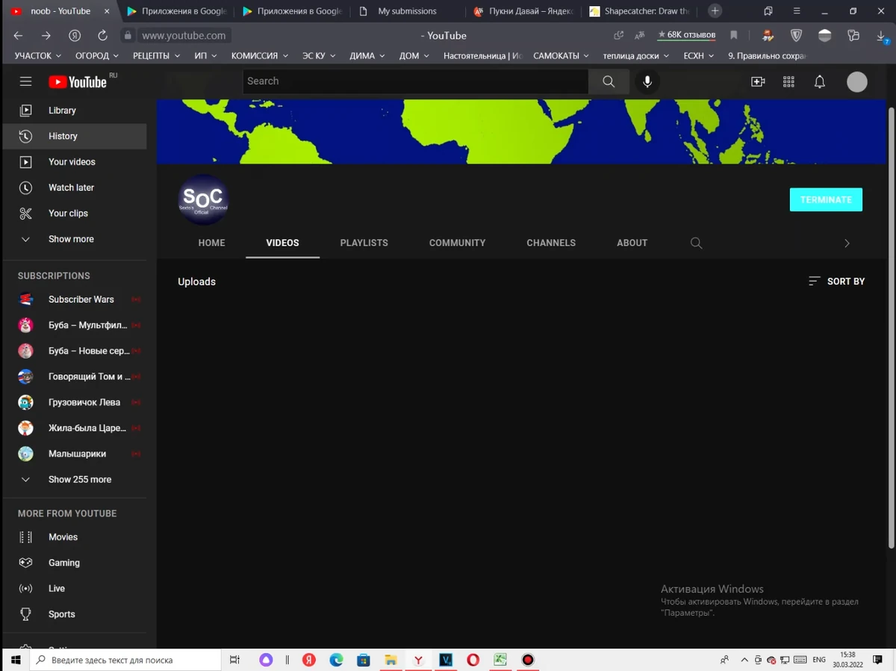Viewport: 896px width, 671px height.
Task: Open the YouTube apps grid icon
Action: coord(788,81)
